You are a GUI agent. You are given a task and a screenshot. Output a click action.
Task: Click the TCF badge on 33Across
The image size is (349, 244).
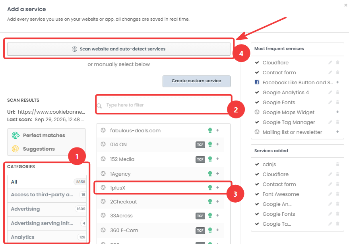[x=200, y=216]
